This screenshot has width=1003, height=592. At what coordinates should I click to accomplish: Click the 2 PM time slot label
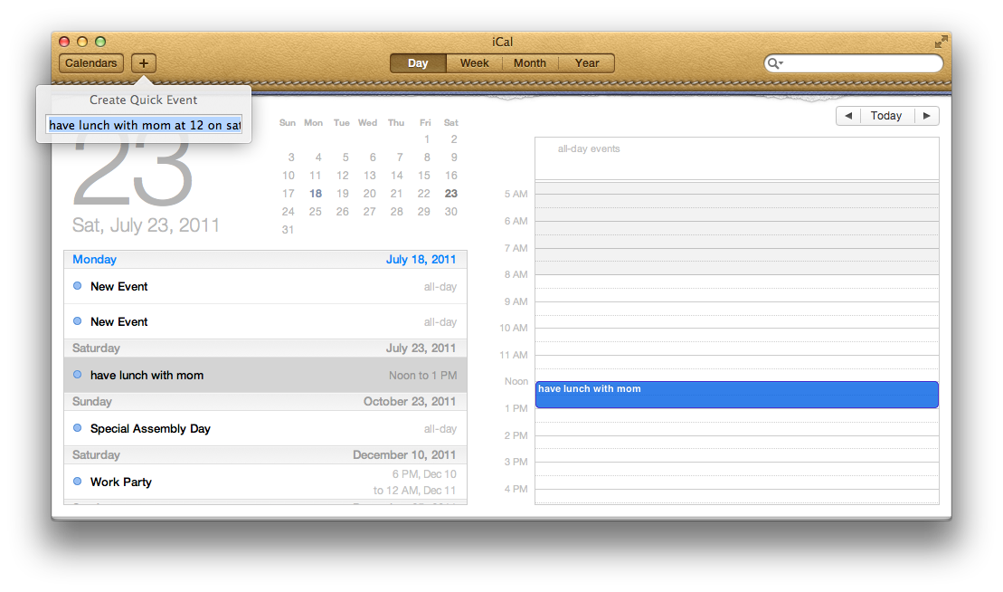[516, 435]
